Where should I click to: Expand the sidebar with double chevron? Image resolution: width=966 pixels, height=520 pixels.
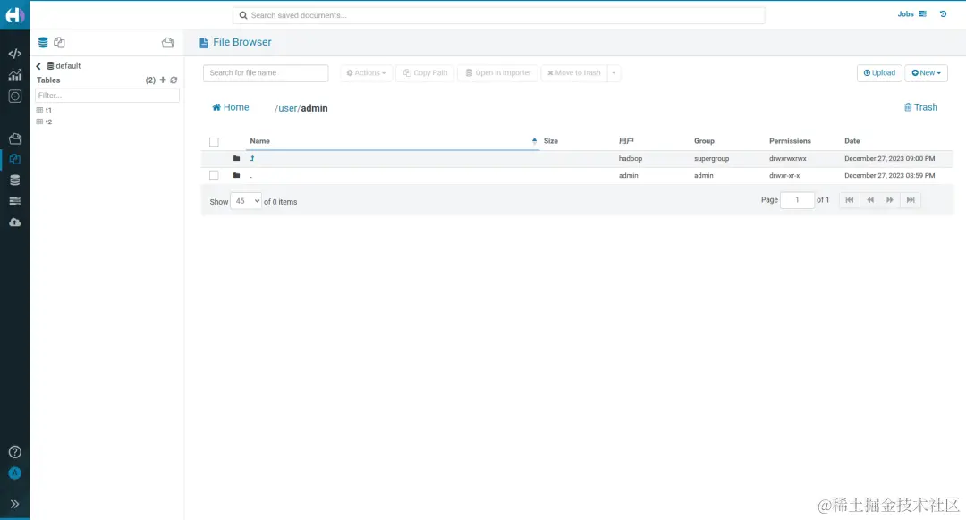click(15, 504)
